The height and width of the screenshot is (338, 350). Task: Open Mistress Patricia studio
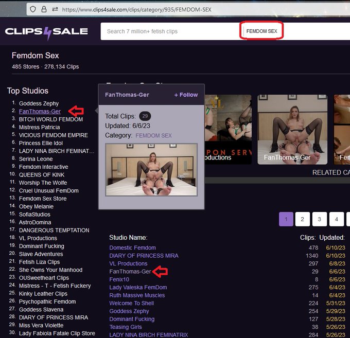coord(39,127)
